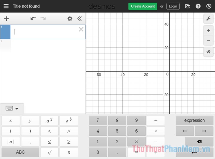The width and height of the screenshot is (215, 159).
Task: Open expression list settings gear
Action: tap(70, 19)
